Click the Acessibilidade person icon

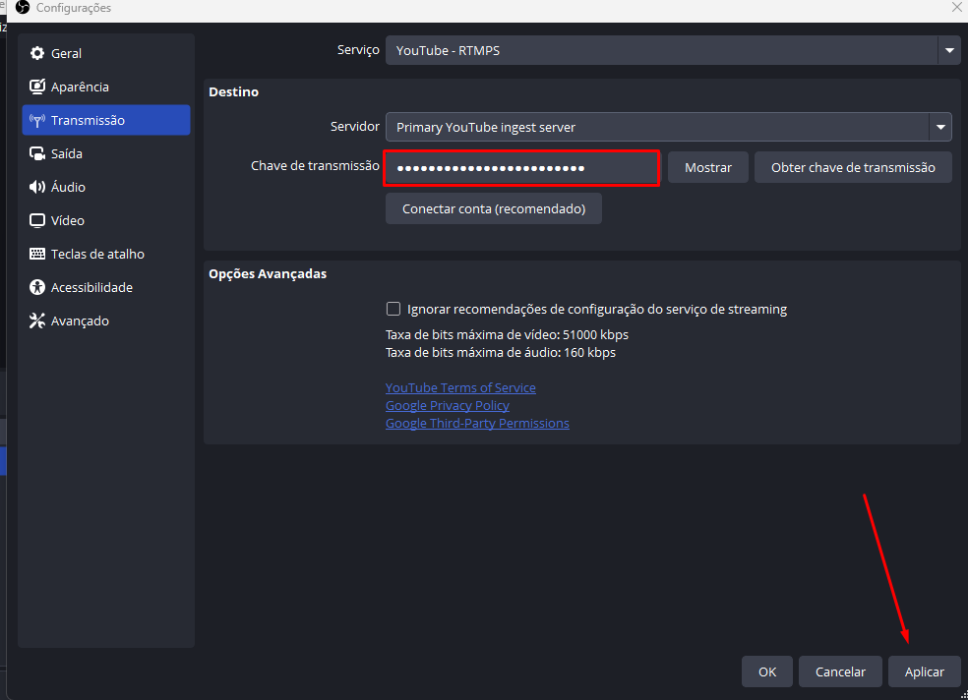(x=37, y=287)
